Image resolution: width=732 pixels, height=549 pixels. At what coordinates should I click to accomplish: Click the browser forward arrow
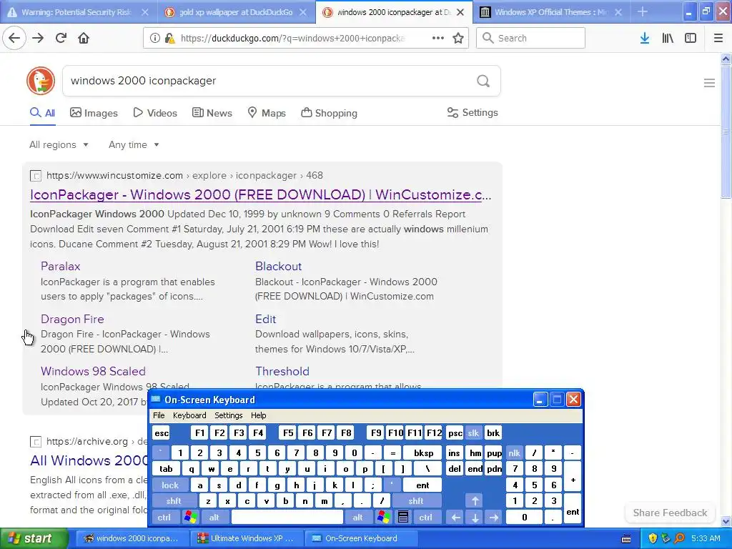point(38,39)
